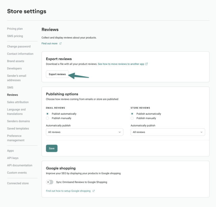The height and width of the screenshot is (207, 216).
Task: Open 'See how to move reviews' link
Action: pos(121,64)
